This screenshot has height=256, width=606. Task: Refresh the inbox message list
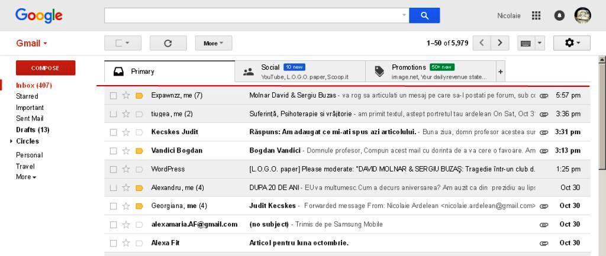click(x=168, y=43)
